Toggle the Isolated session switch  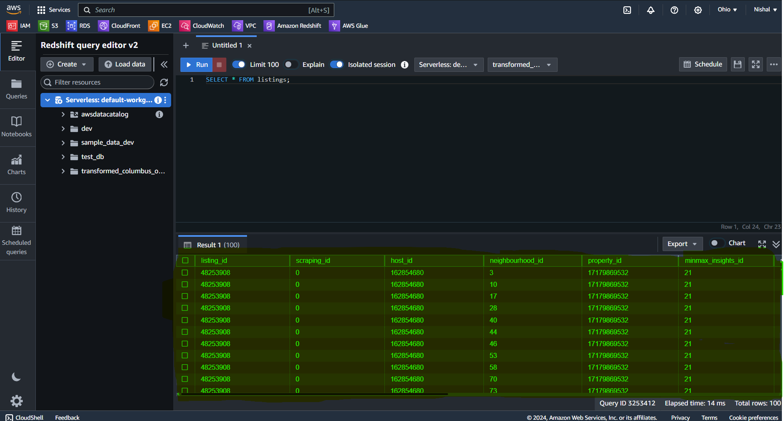(x=337, y=64)
